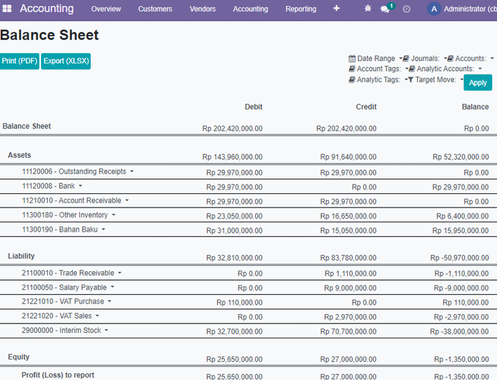This screenshot has width=497, height=380.
Task: Open the Account Tags filter dropdown
Action: click(x=378, y=68)
